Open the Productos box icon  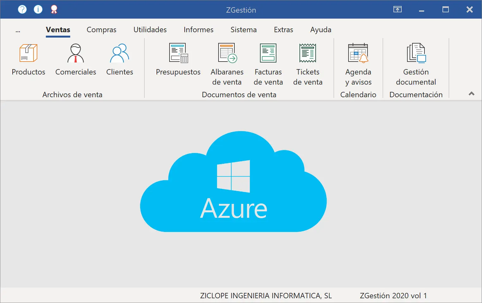tap(28, 53)
